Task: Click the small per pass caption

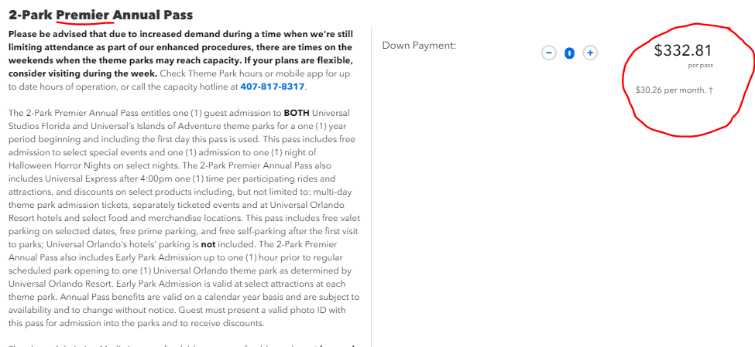Action: [700, 66]
